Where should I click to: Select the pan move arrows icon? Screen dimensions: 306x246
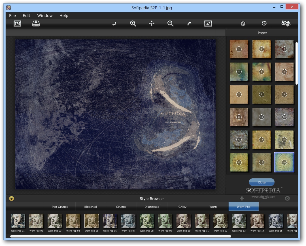(152, 23)
